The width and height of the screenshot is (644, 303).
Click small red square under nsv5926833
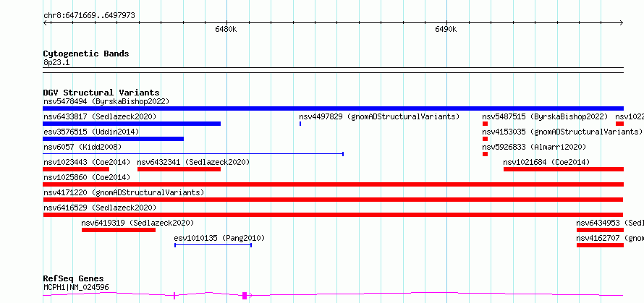pos(485,154)
